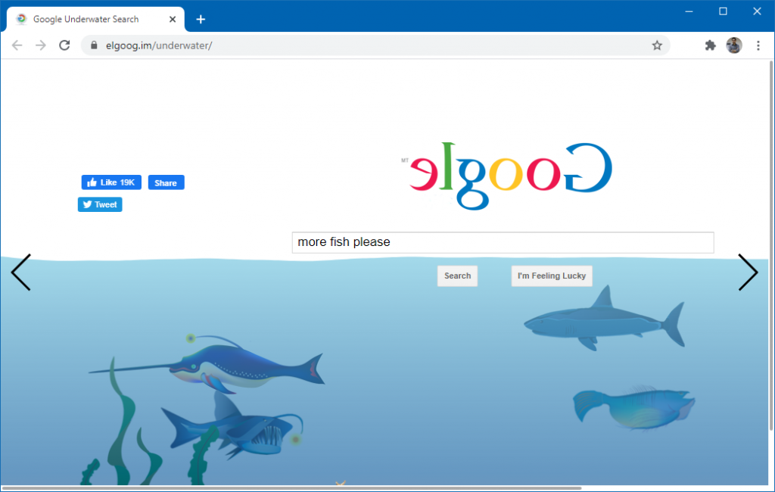Open a new browser tab
Image resolution: width=775 pixels, height=492 pixels.
point(200,18)
